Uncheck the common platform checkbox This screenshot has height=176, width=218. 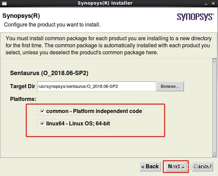[x=42, y=111]
